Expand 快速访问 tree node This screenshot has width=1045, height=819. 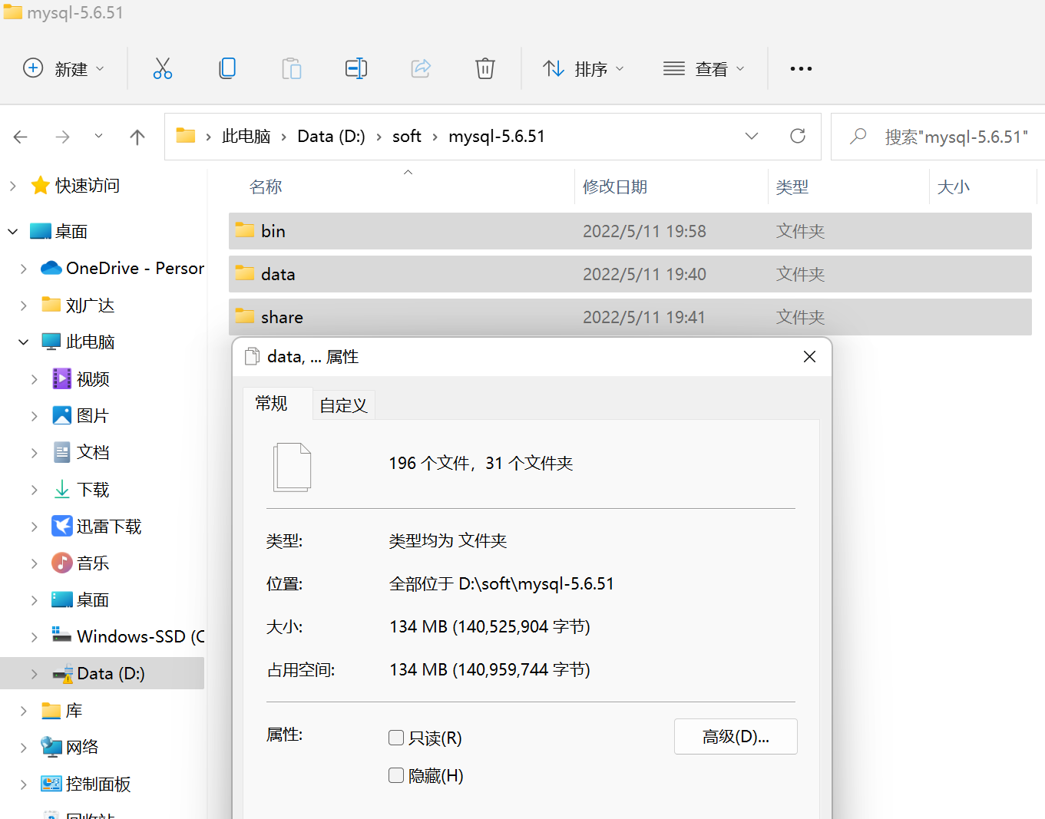coord(12,185)
